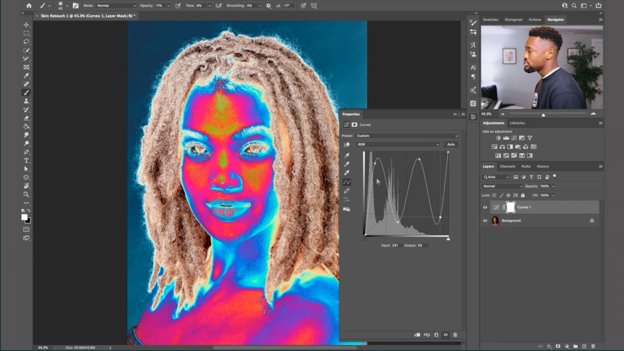
Task: Select the Lasso tool
Action: pyautogui.click(x=26, y=42)
